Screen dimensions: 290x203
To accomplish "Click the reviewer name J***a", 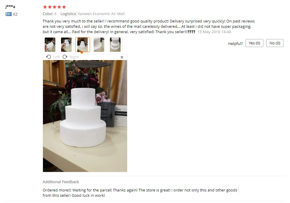I will 10,7.
